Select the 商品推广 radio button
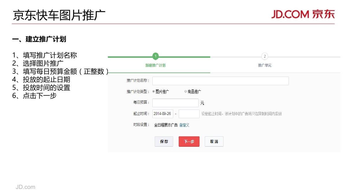 186,92
